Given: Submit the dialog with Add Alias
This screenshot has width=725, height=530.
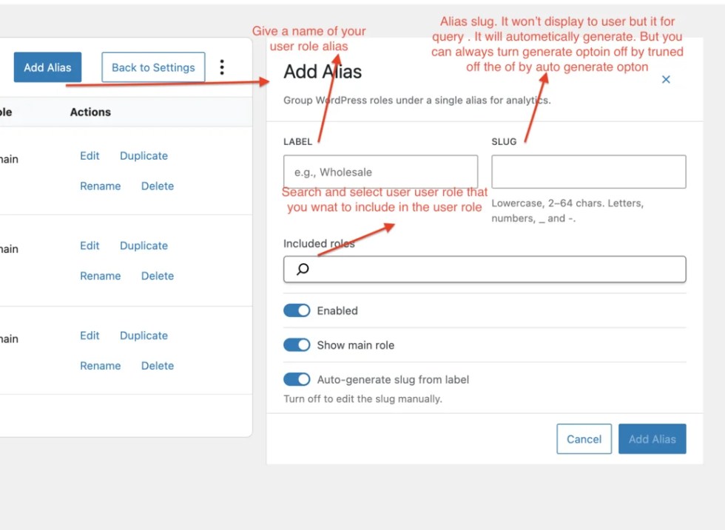Looking at the screenshot, I should tap(652, 438).
